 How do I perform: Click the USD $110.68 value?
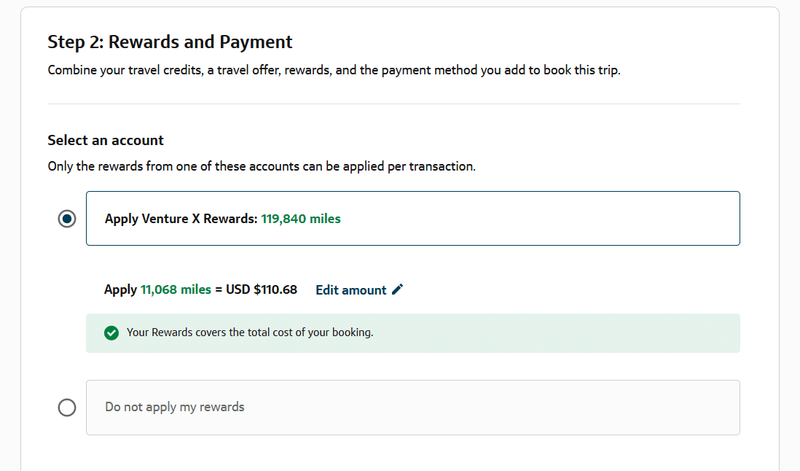(262, 289)
